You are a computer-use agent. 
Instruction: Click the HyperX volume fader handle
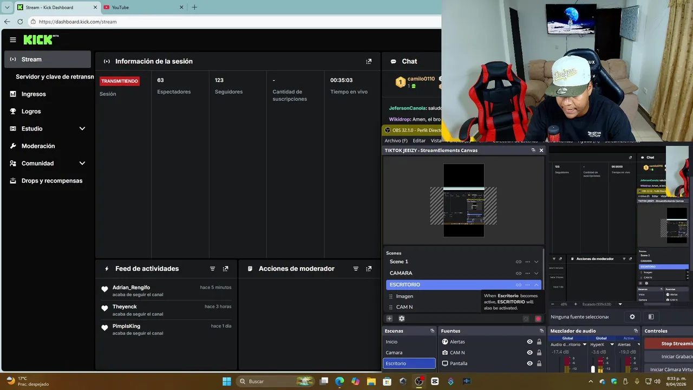click(x=593, y=369)
